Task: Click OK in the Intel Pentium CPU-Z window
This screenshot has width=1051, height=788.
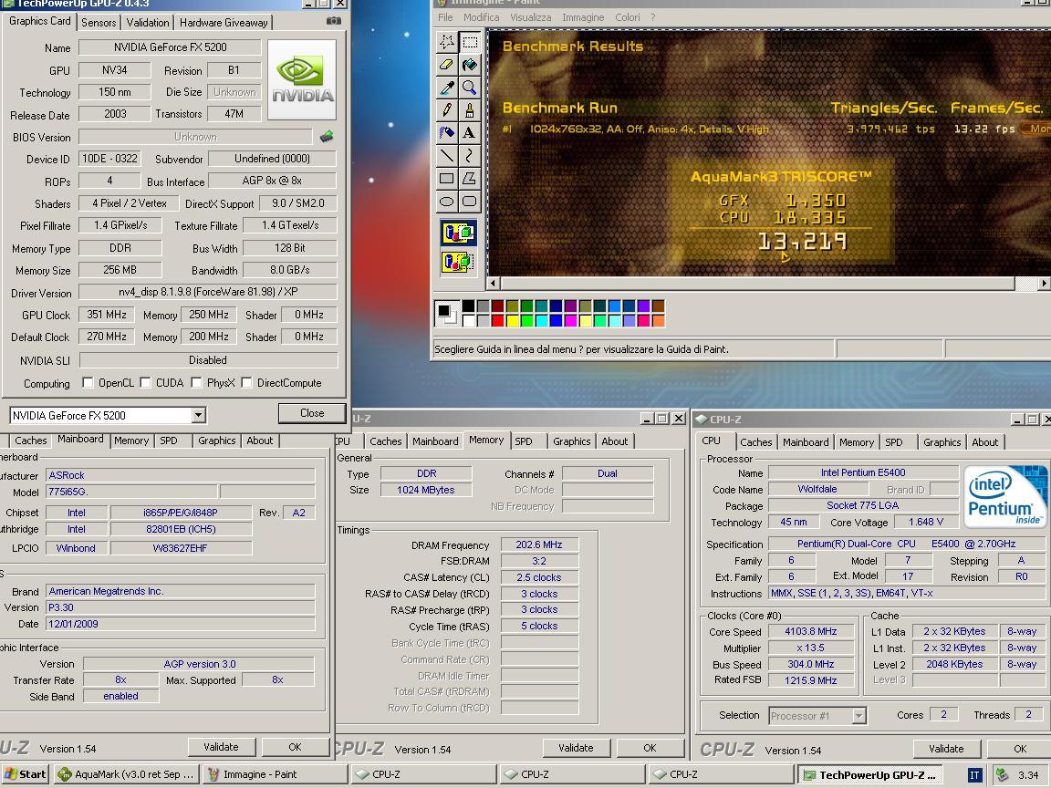Action: (x=1019, y=749)
